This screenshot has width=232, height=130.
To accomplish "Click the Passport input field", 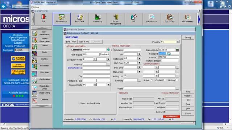I will [x=169, y=53].
